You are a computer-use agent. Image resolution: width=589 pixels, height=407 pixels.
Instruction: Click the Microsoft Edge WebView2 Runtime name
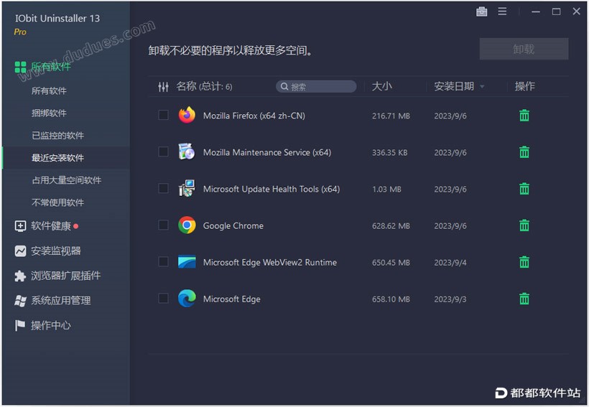(x=269, y=263)
